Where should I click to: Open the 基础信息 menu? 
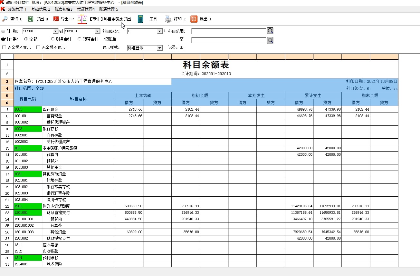41,9
